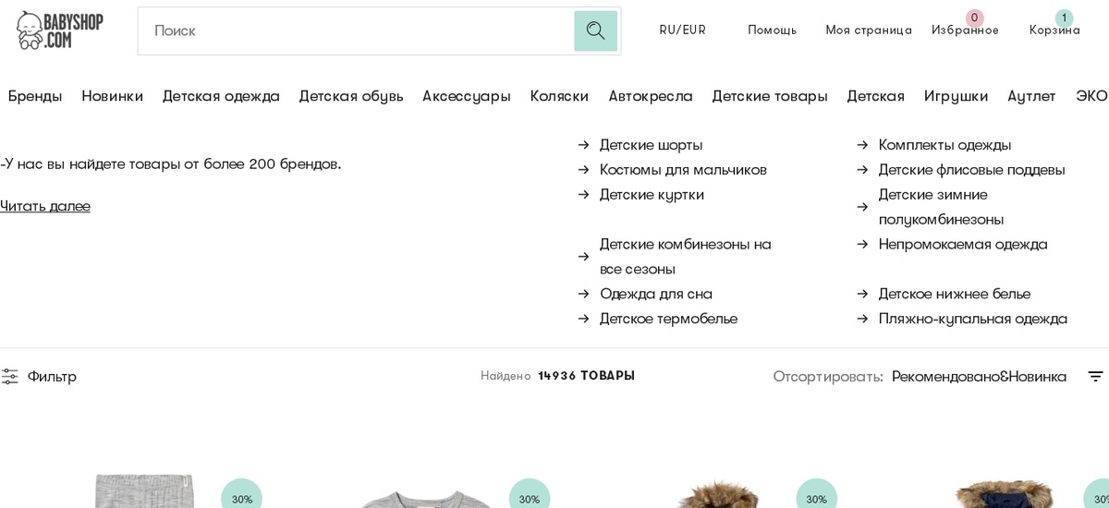The height and width of the screenshot is (508, 1109).
Task: Click the arrow icon beside Детские шорты
Action: 583,145
